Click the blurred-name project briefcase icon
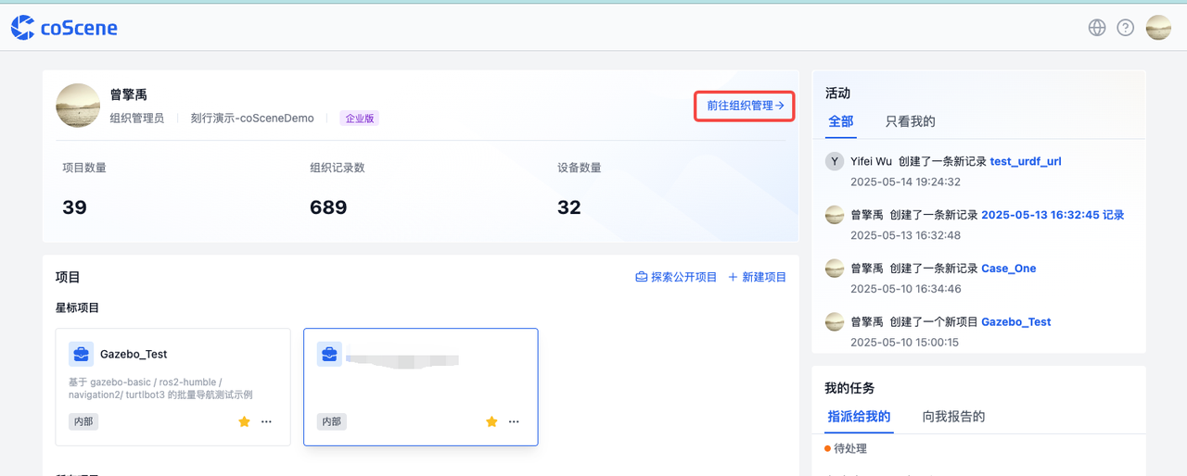This screenshot has height=476, width=1187. 329,354
